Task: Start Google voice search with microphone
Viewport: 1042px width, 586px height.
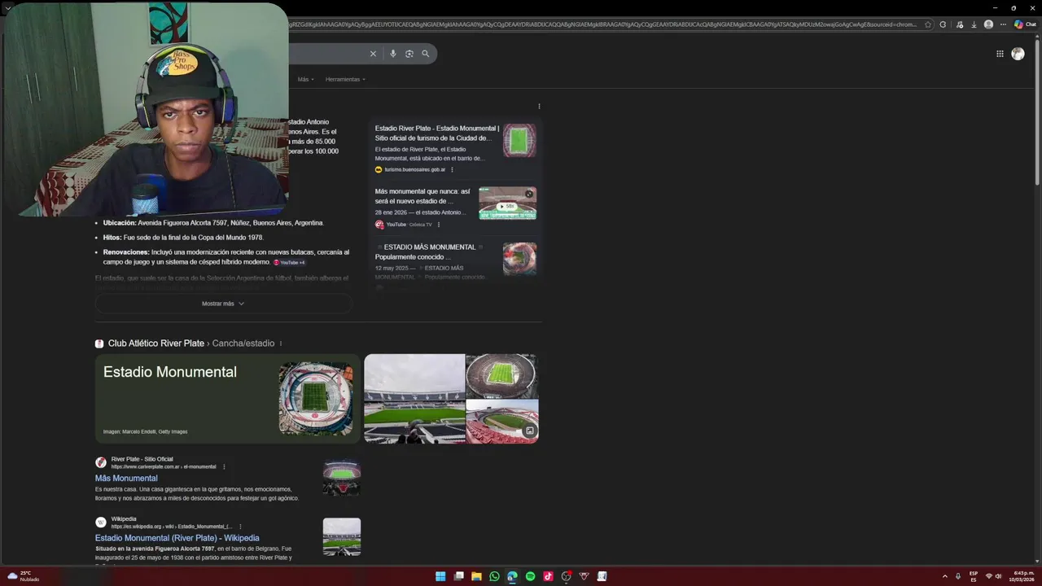Action: [393, 54]
